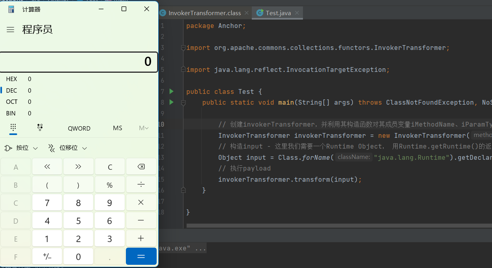This screenshot has height=268, width=492.
Task: Click the C clear key
Action: [110, 167]
